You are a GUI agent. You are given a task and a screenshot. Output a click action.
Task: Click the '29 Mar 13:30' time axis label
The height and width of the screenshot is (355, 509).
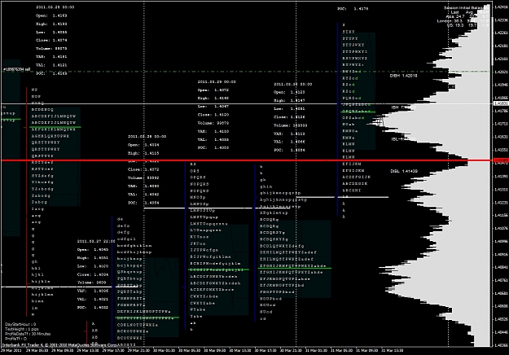88,350
